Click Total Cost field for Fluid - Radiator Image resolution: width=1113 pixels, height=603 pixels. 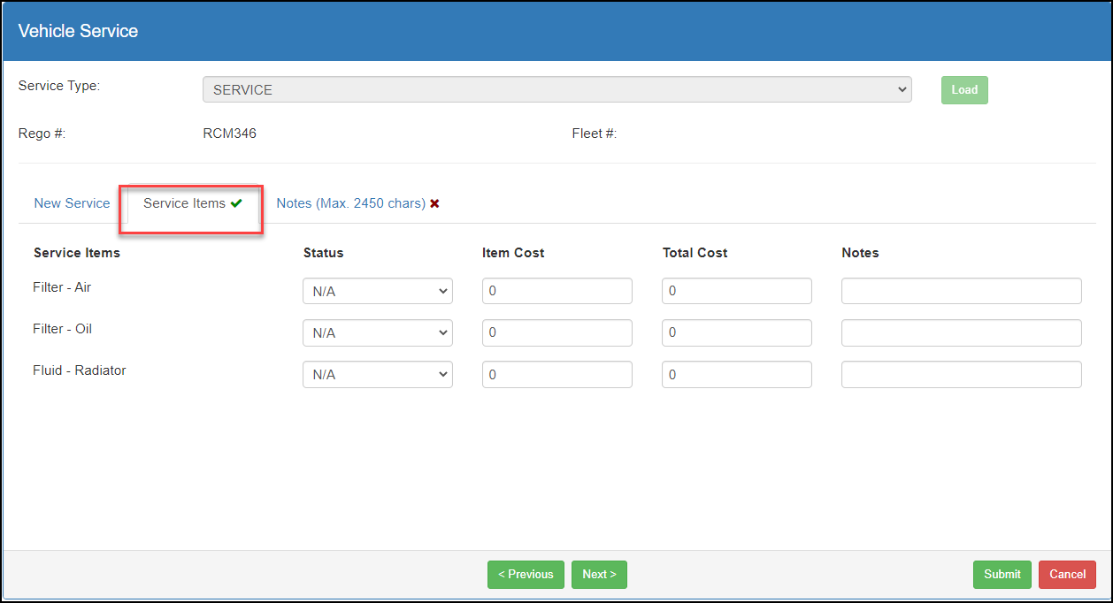(737, 374)
